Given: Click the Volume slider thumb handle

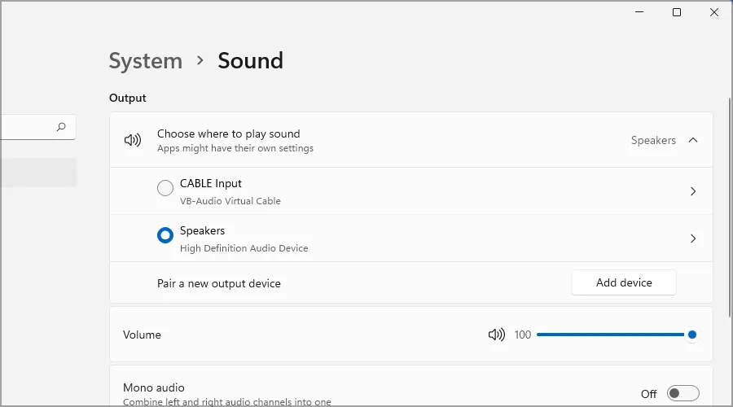Looking at the screenshot, I should [692, 335].
